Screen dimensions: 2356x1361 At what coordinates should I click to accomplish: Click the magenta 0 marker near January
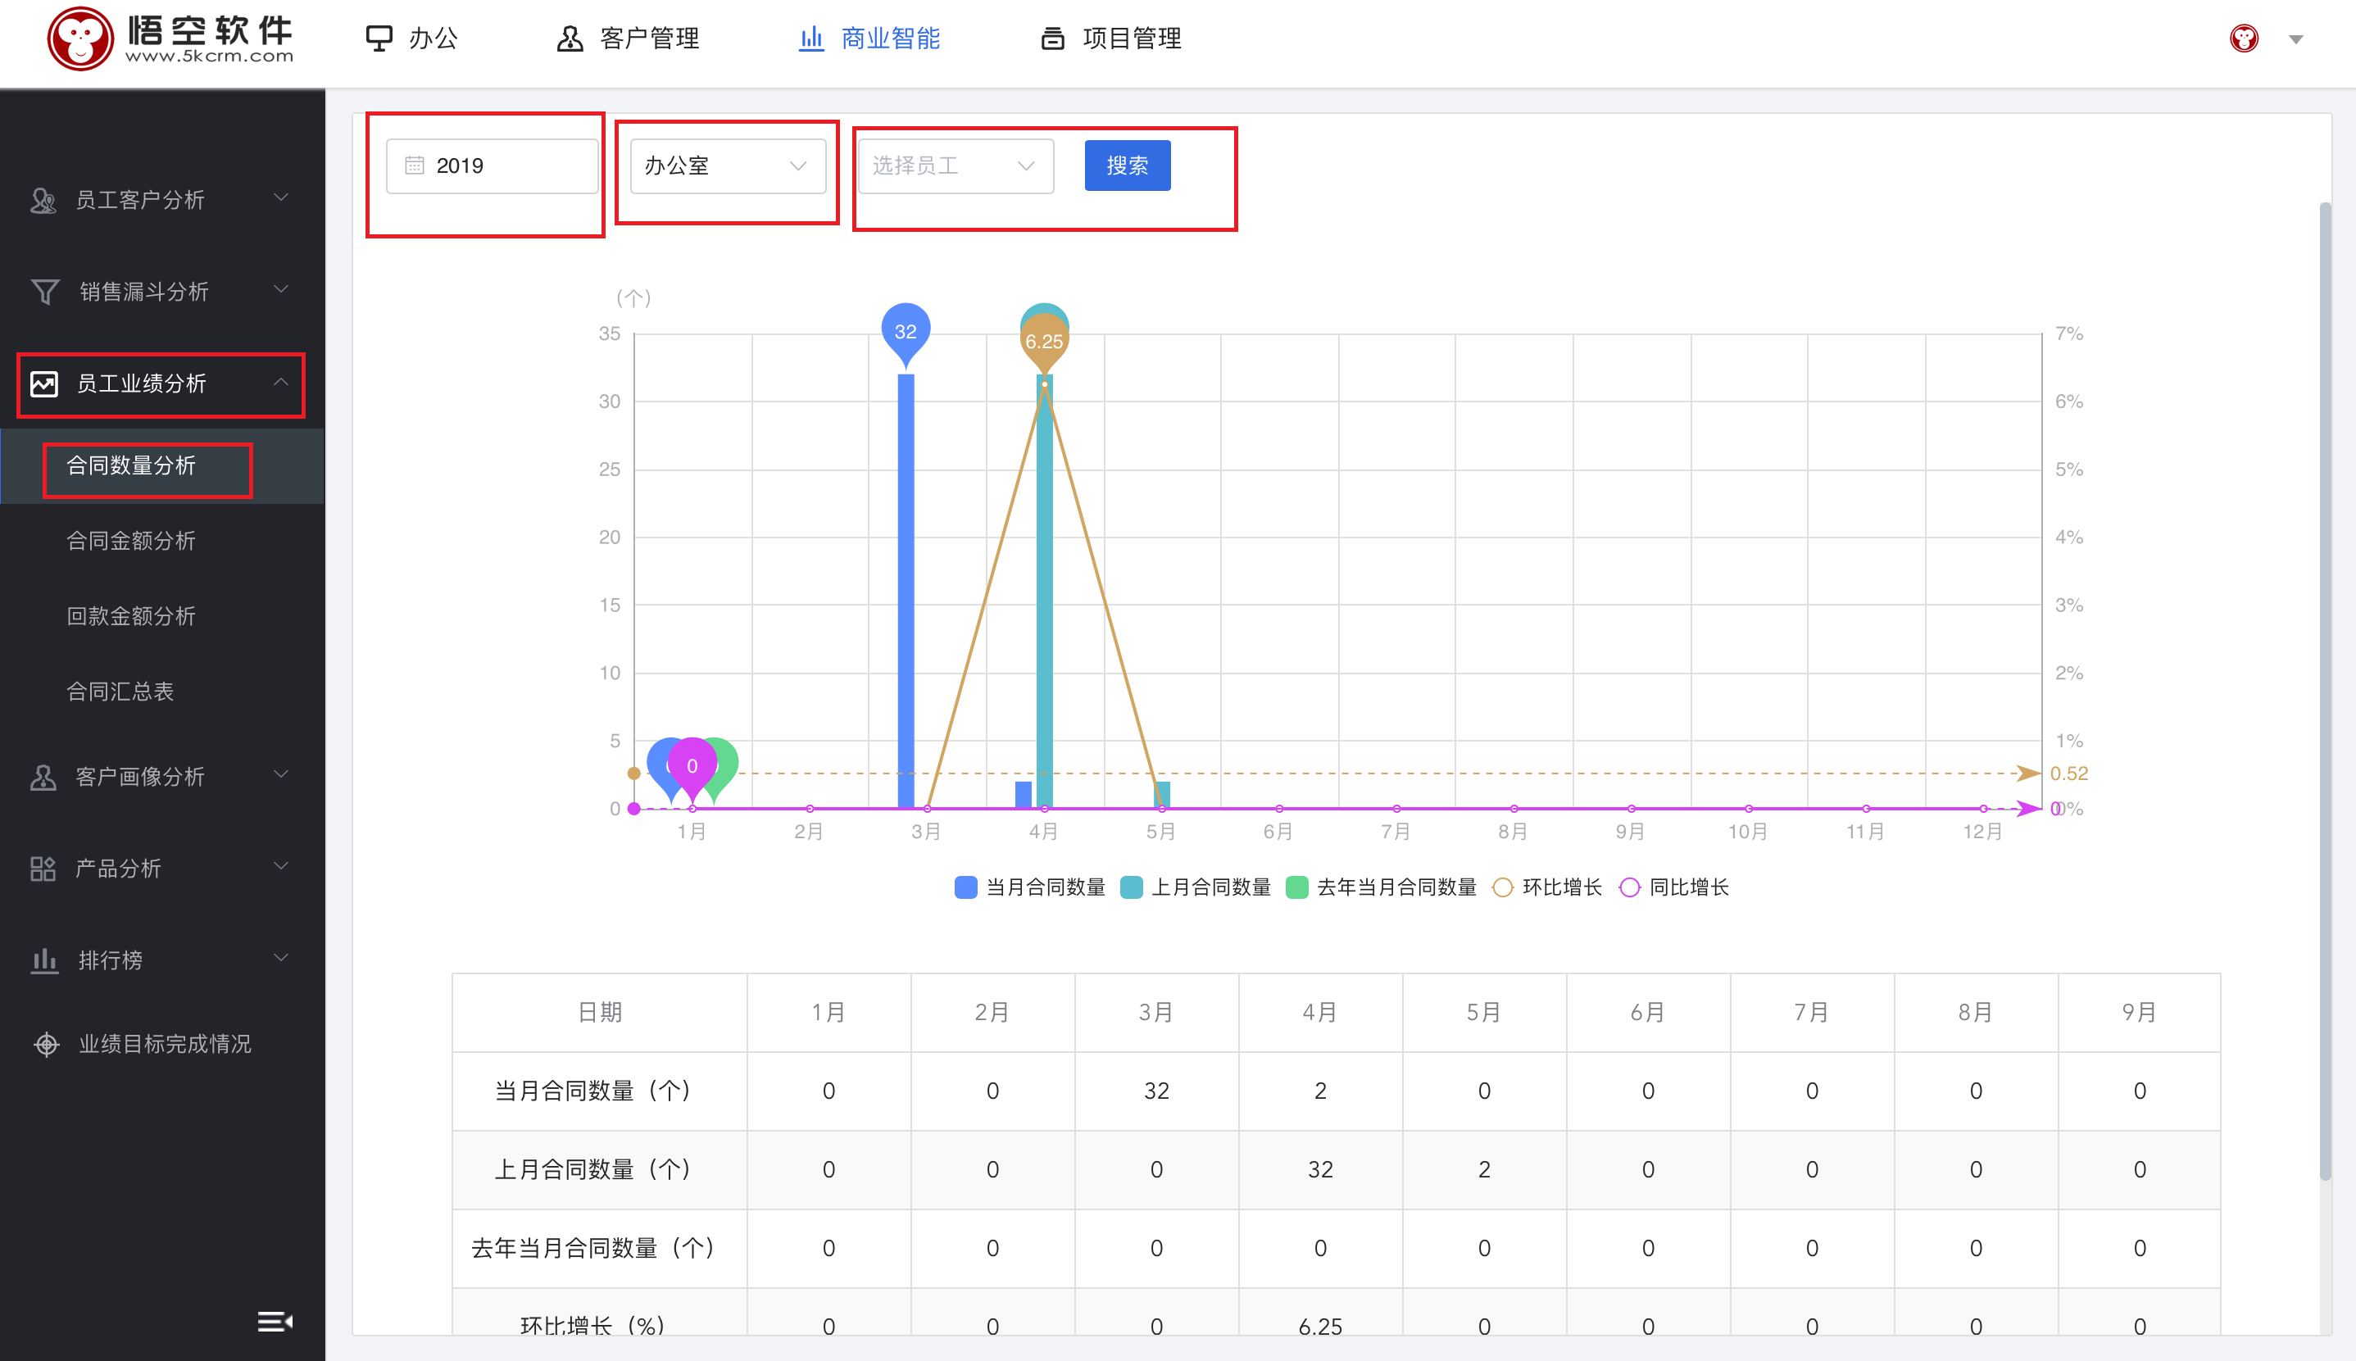click(692, 766)
